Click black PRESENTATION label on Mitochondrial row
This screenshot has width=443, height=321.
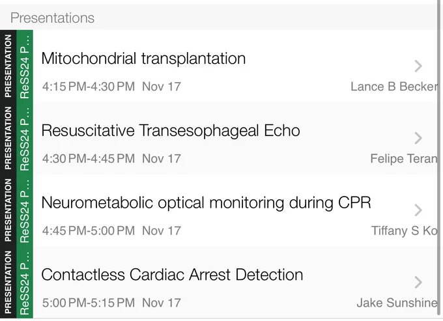point(8,66)
